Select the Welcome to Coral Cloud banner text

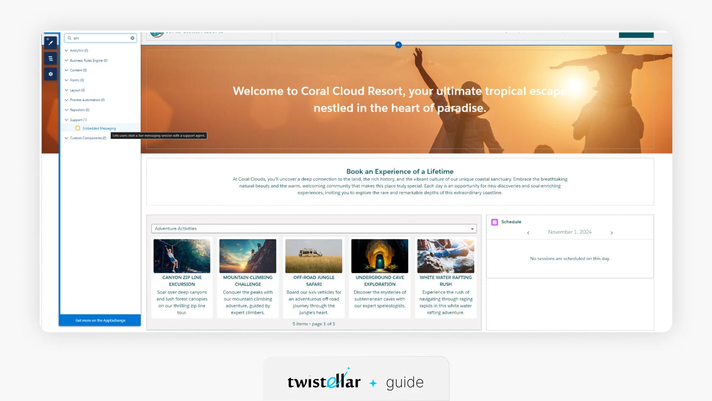(x=400, y=99)
